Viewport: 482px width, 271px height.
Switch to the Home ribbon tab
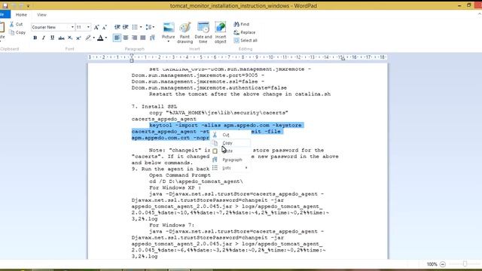tap(21, 14)
